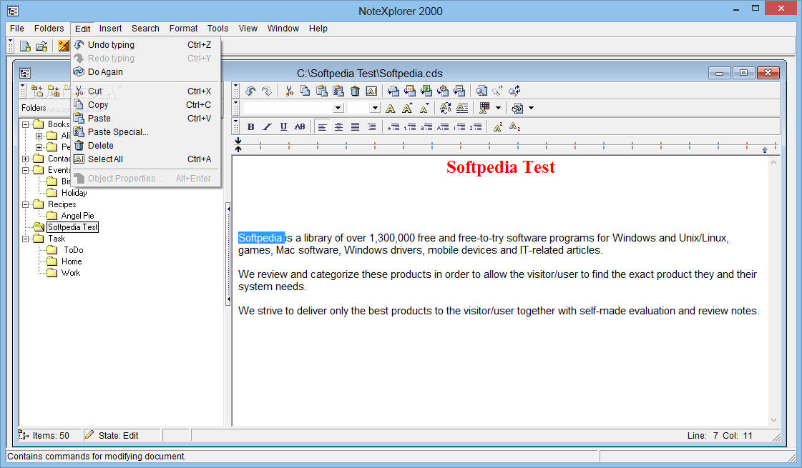Click the right indent marker on the ruler
802x468 pixels.
point(765,150)
